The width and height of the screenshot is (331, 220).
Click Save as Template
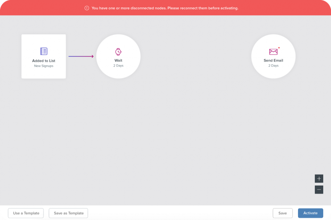69,213
